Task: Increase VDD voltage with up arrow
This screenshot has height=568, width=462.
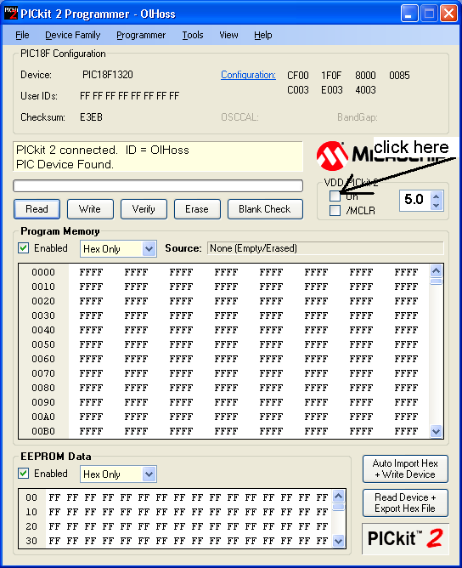Action: [436, 196]
